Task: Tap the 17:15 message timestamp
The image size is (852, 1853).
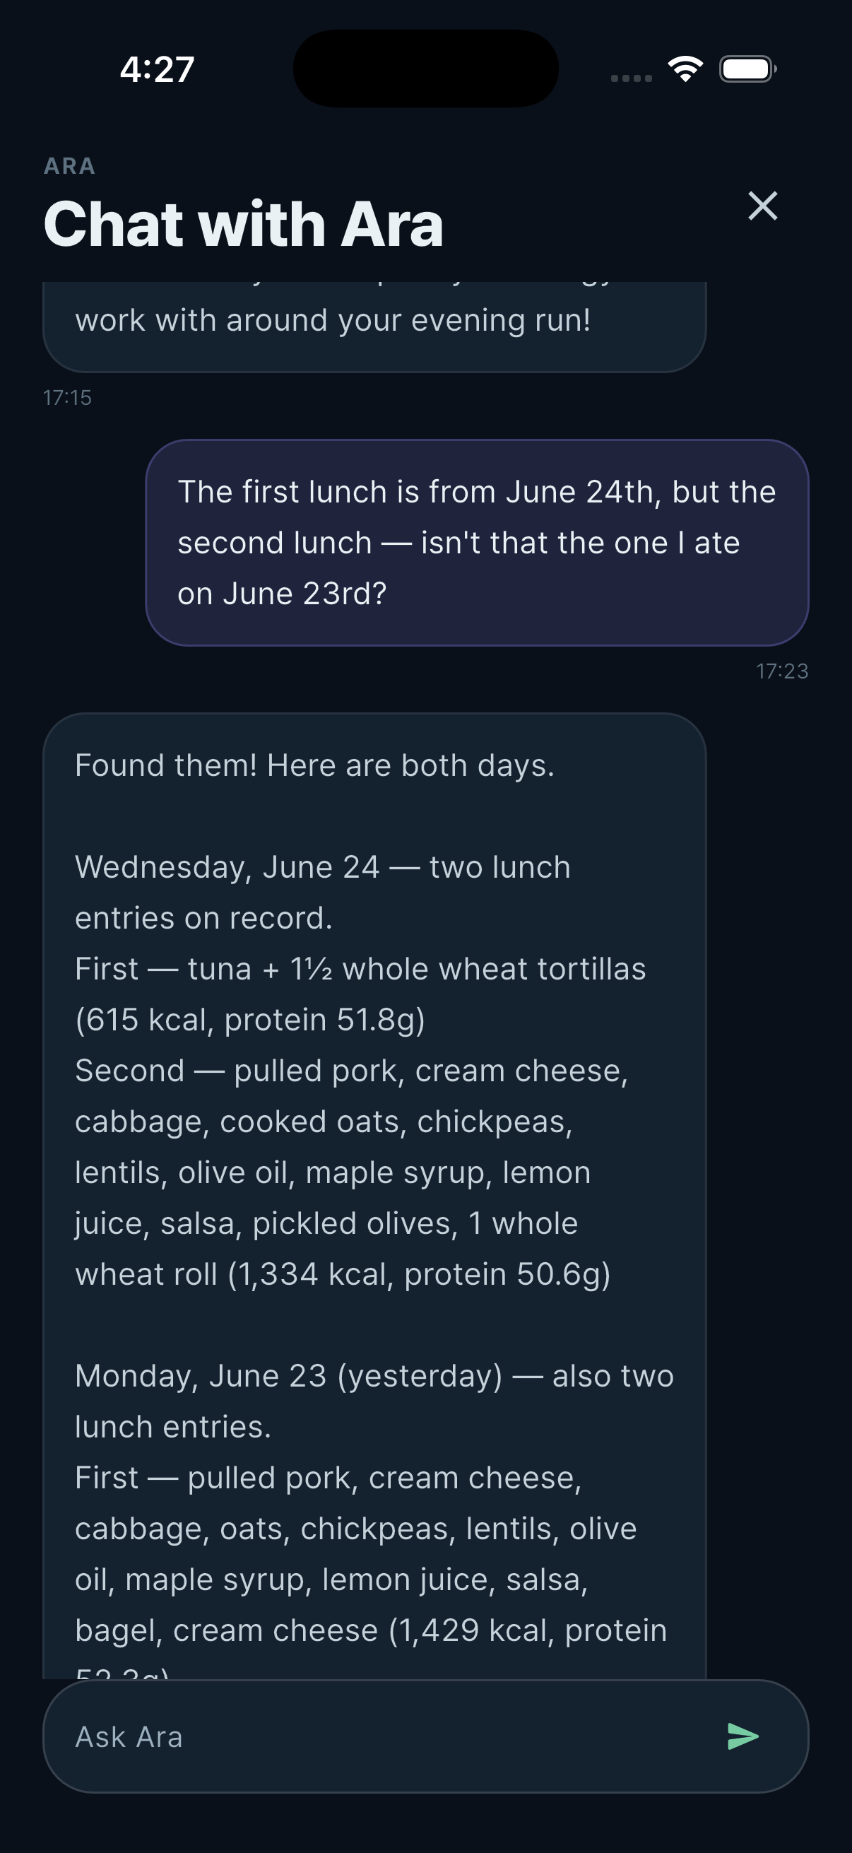Action: 68,398
